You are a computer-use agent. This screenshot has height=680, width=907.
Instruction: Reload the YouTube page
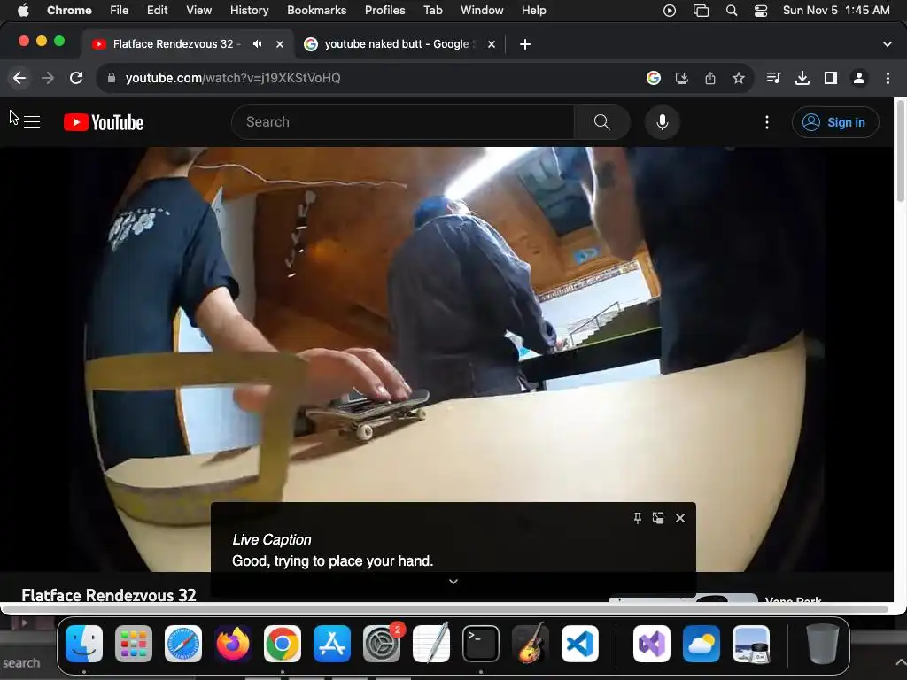[76, 78]
